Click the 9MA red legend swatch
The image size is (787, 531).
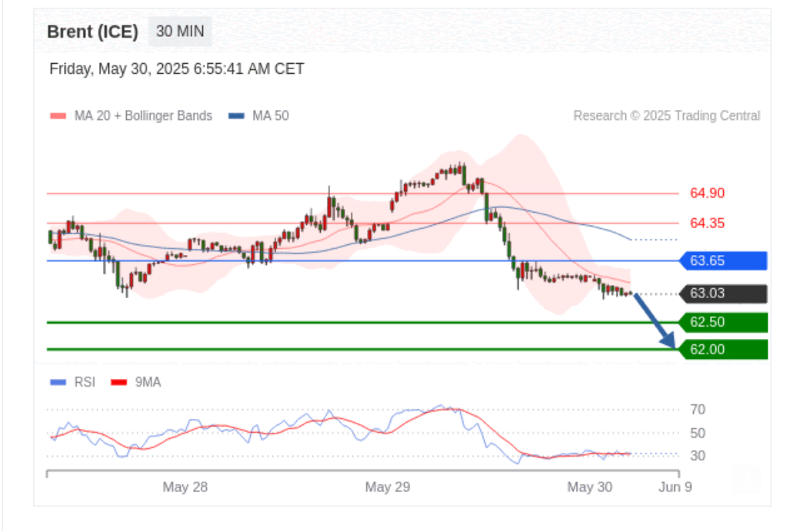119,383
